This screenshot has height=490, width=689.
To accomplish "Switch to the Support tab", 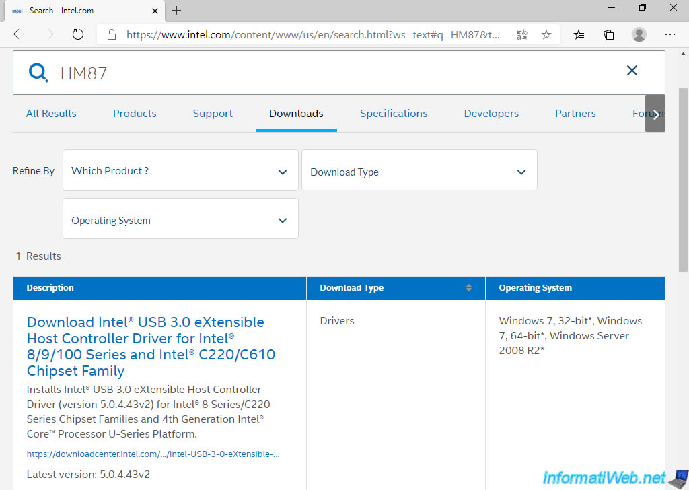I will [x=213, y=113].
